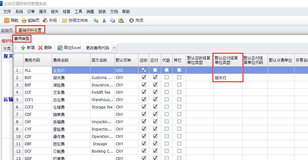Click the paste clipboard icon
The image size is (308, 160).
121,20
